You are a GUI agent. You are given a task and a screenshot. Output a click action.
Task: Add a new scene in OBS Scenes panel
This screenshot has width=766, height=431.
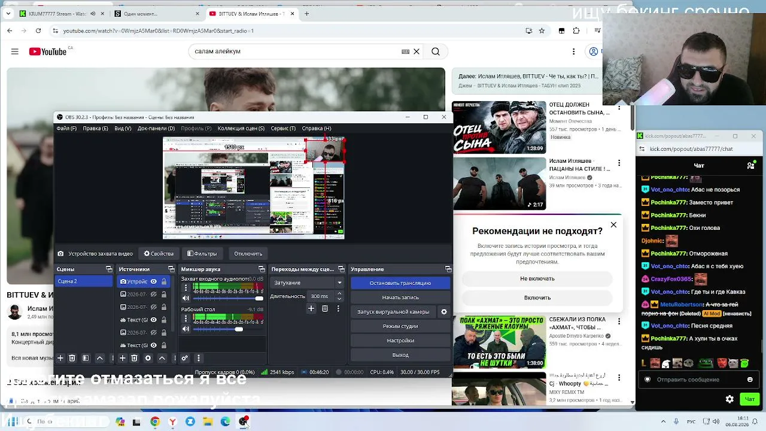tap(60, 358)
